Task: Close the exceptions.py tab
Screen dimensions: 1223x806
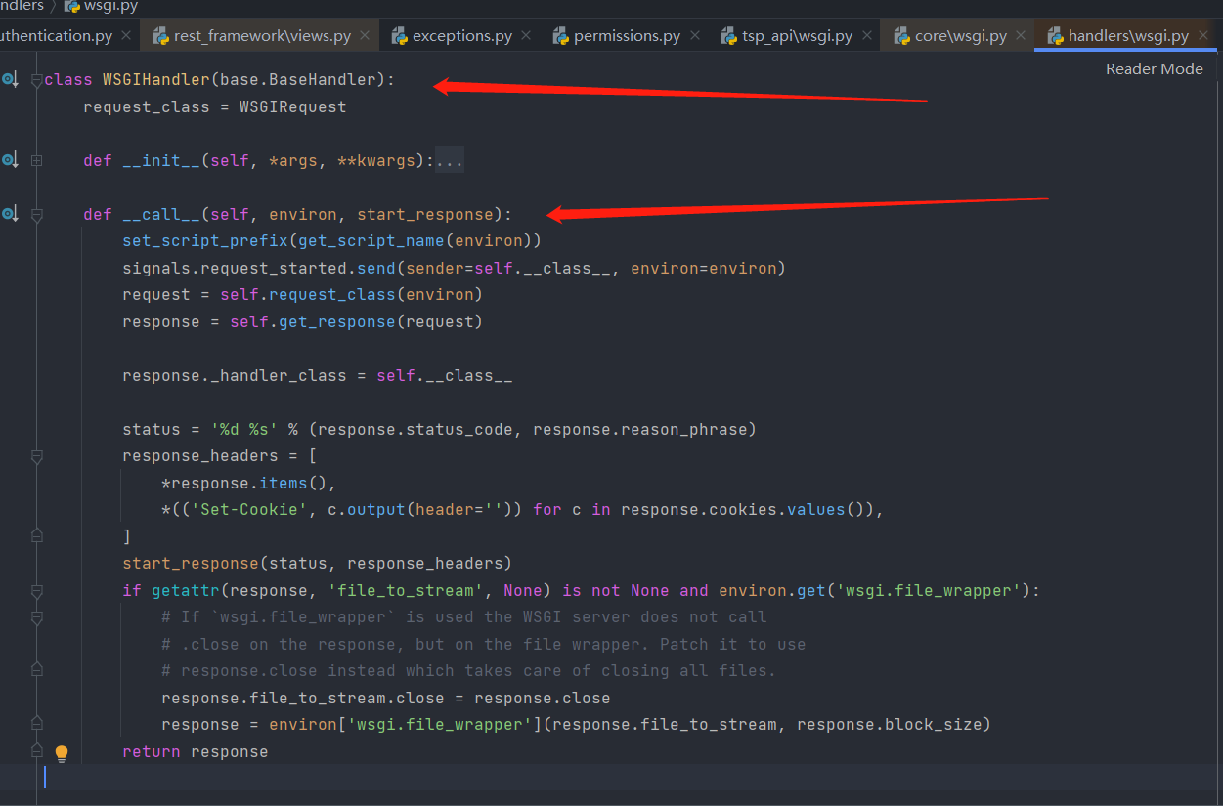Action: (x=526, y=35)
